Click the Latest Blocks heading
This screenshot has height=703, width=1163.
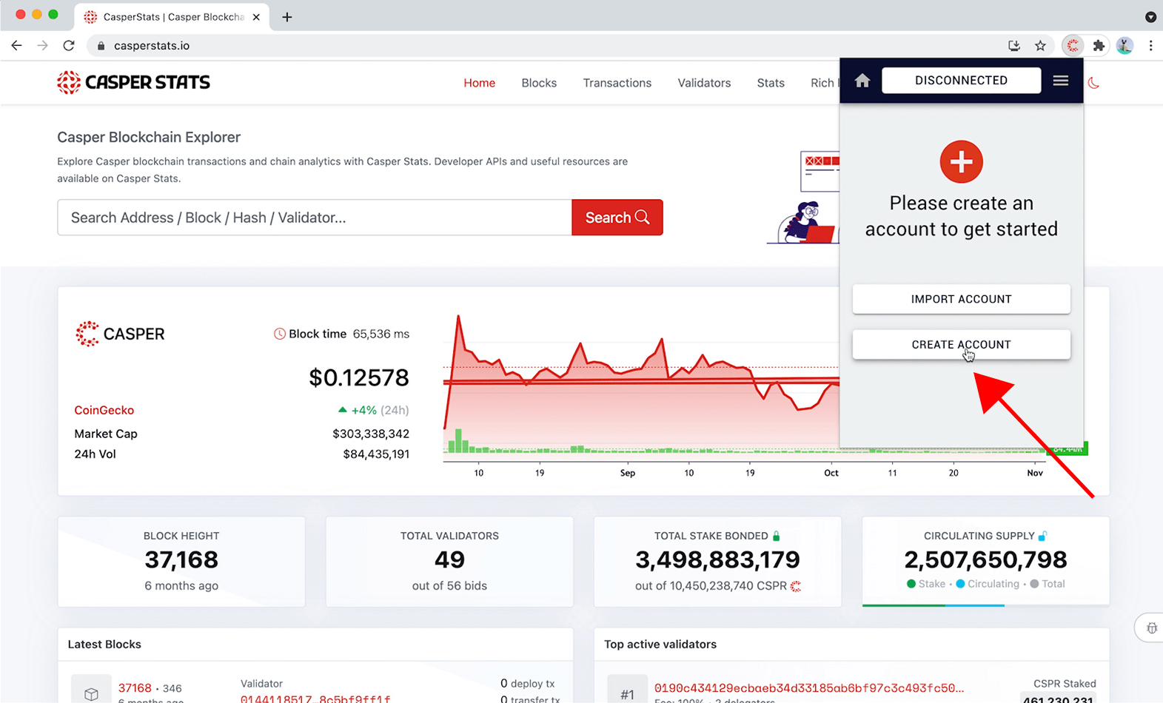pos(104,645)
